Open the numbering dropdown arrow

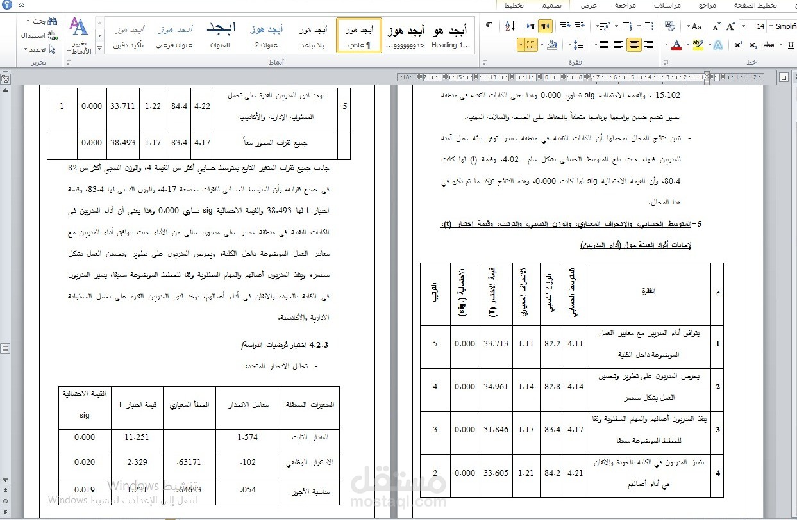point(616,26)
